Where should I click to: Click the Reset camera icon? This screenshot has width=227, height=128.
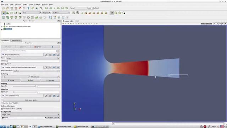74,13
